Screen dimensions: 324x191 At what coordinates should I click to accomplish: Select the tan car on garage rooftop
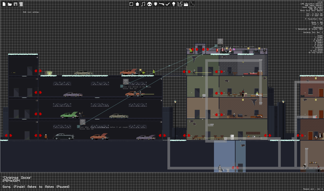[83, 73]
